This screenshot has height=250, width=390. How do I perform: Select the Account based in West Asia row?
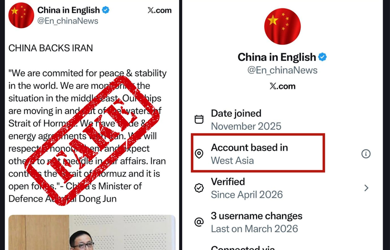tap(282, 154)
